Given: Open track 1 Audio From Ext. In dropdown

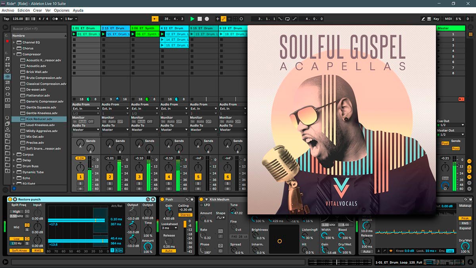Looking at the screenshot, I should (86, 108).
